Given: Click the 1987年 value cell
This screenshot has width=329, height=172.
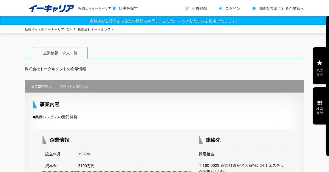Looking at the screenshot, I should tap(133, 154).
